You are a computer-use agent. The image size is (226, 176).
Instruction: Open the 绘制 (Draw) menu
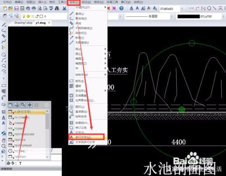tap(74, 2)
